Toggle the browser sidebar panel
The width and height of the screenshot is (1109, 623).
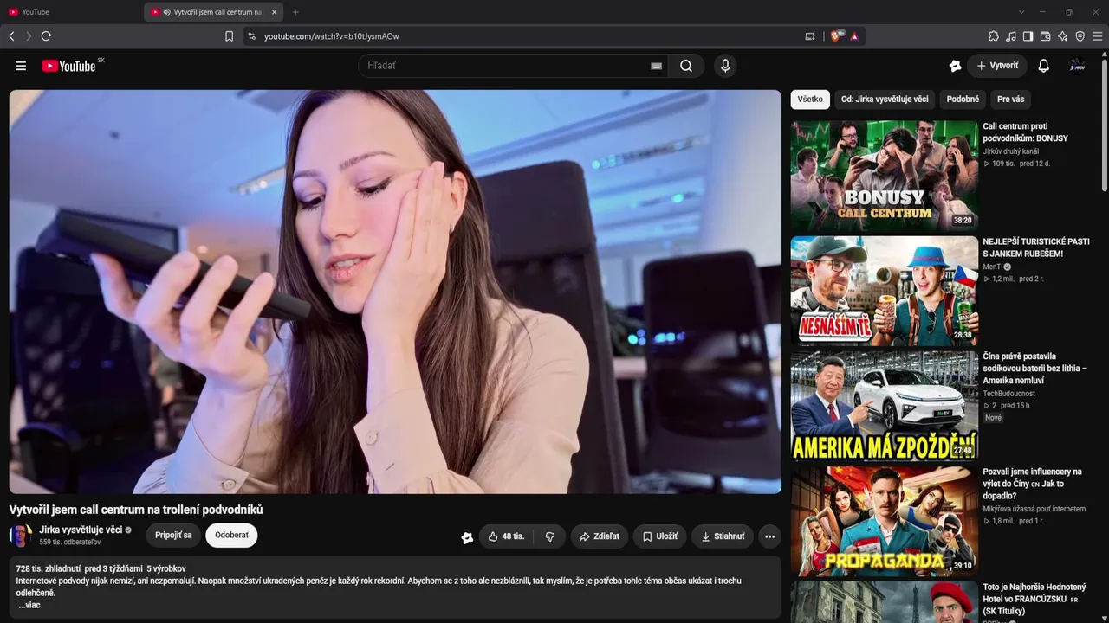click(1028, 36)
